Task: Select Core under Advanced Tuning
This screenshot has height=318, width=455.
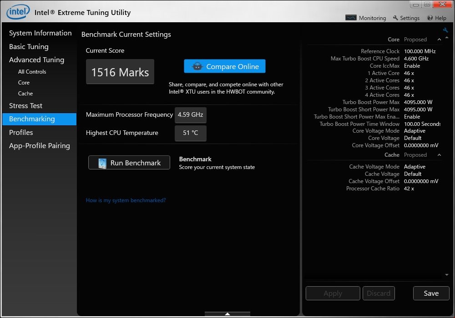Action: click(x=24, y=83)
